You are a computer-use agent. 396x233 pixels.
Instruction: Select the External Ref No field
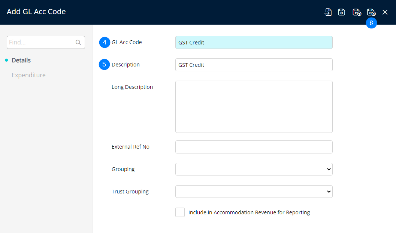point(254,147)
